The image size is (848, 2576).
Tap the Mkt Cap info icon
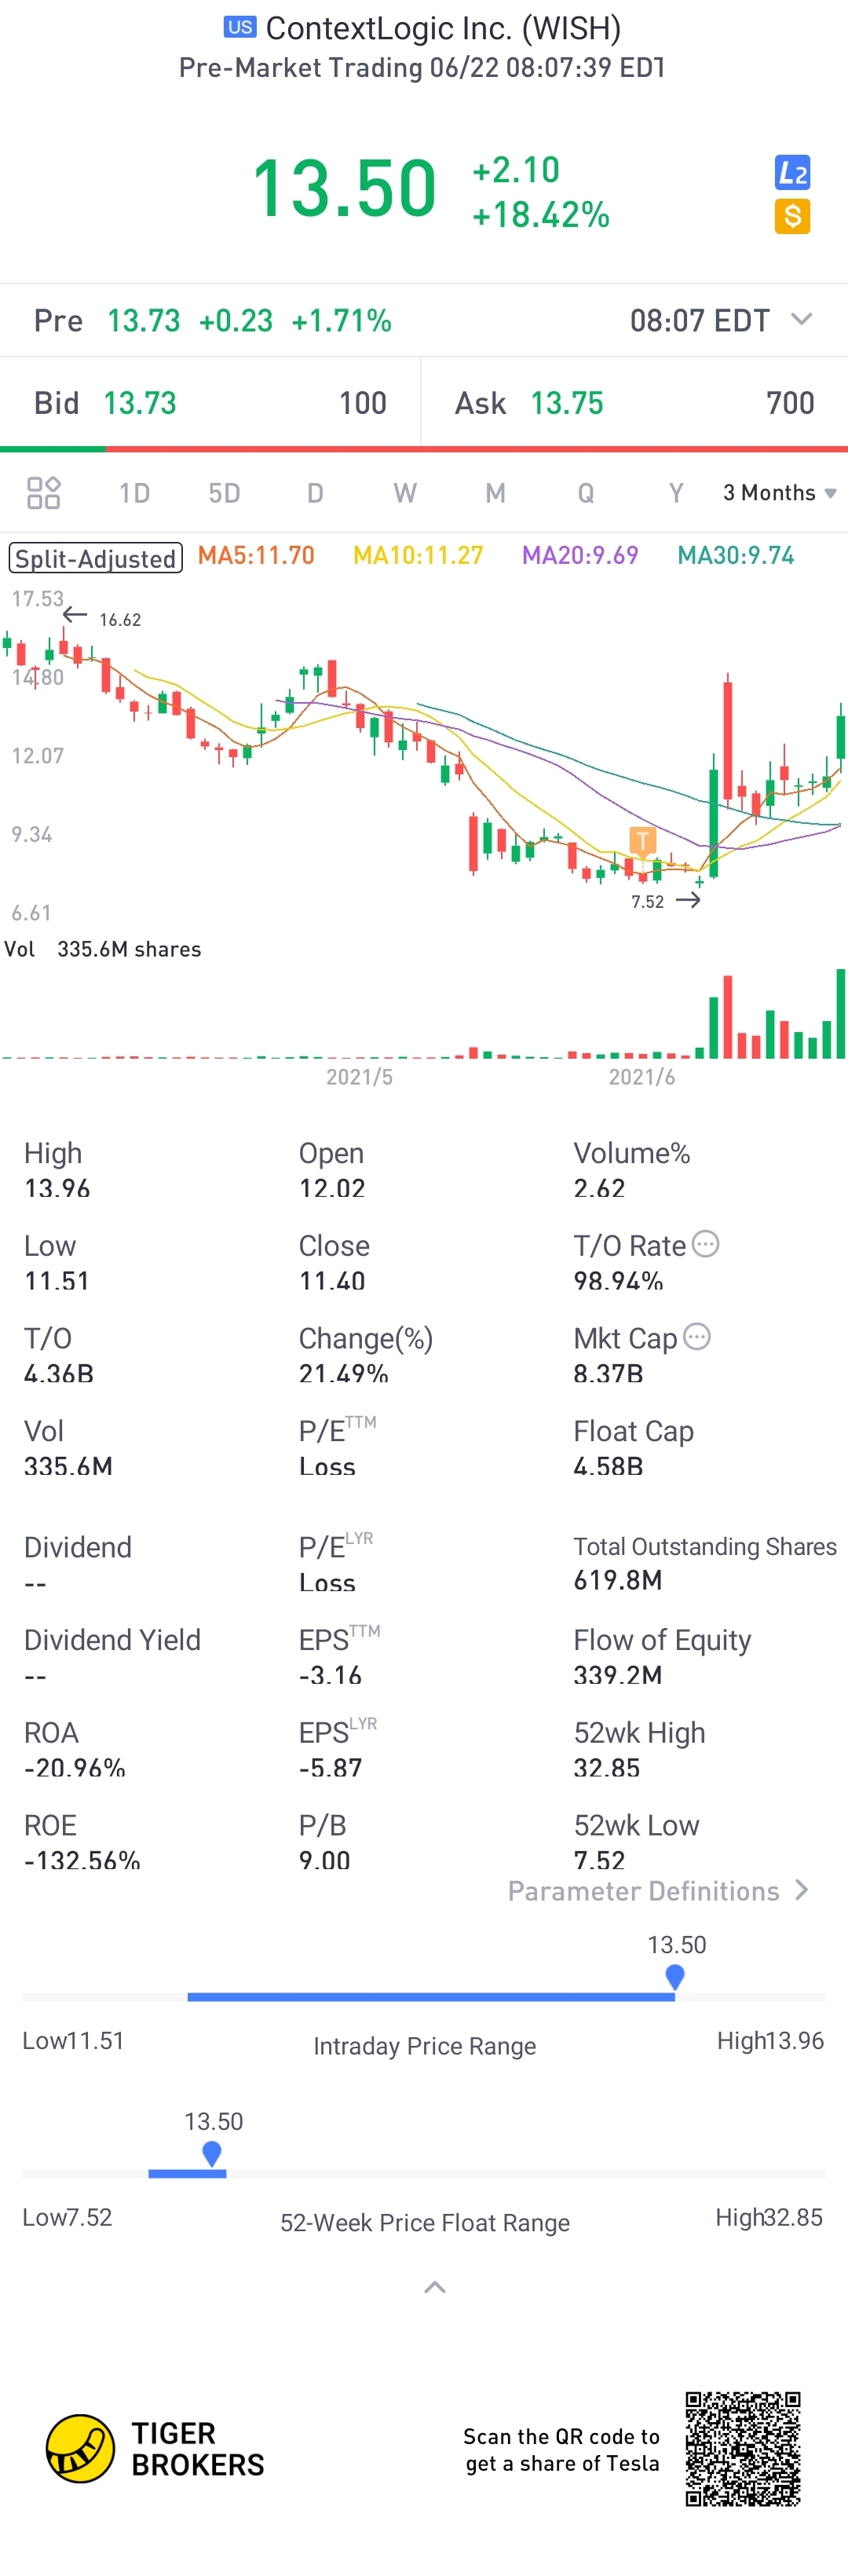(697, 1337)
